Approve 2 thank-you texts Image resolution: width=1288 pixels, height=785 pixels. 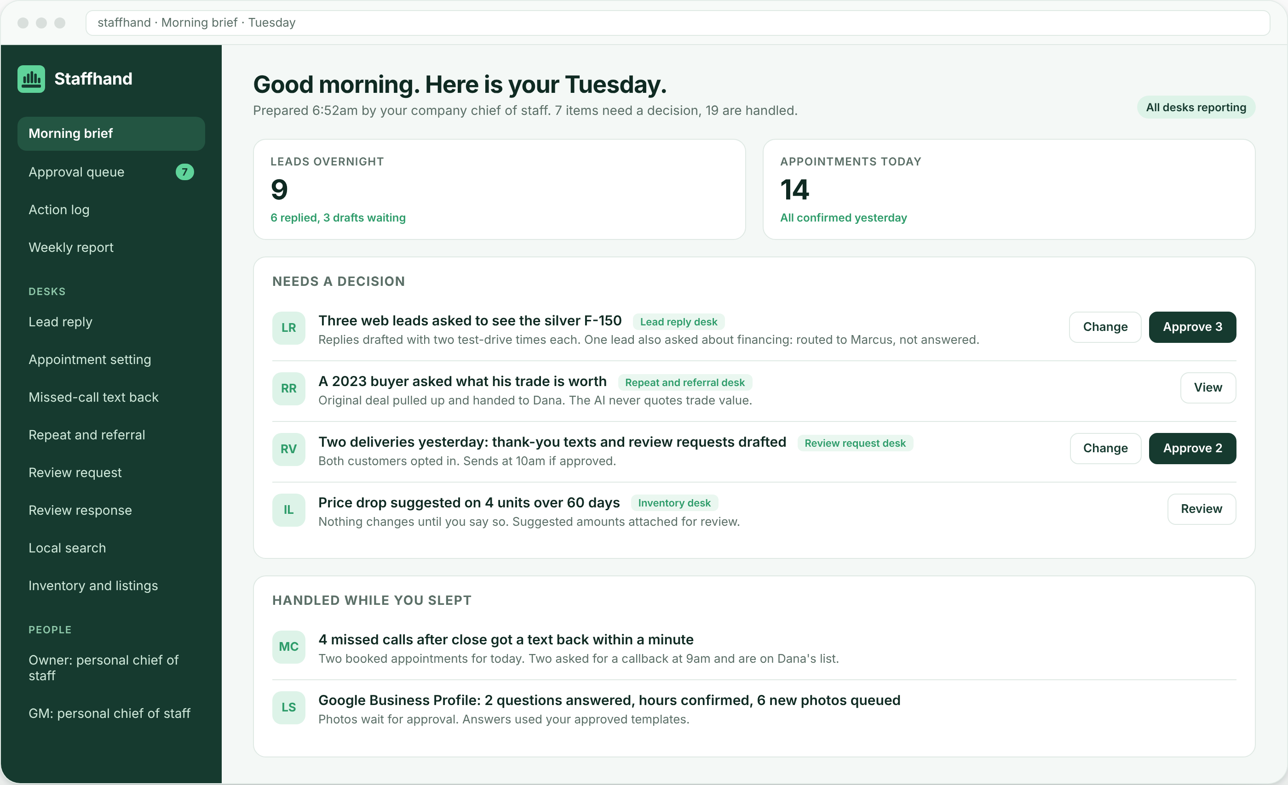[1192, 448]
